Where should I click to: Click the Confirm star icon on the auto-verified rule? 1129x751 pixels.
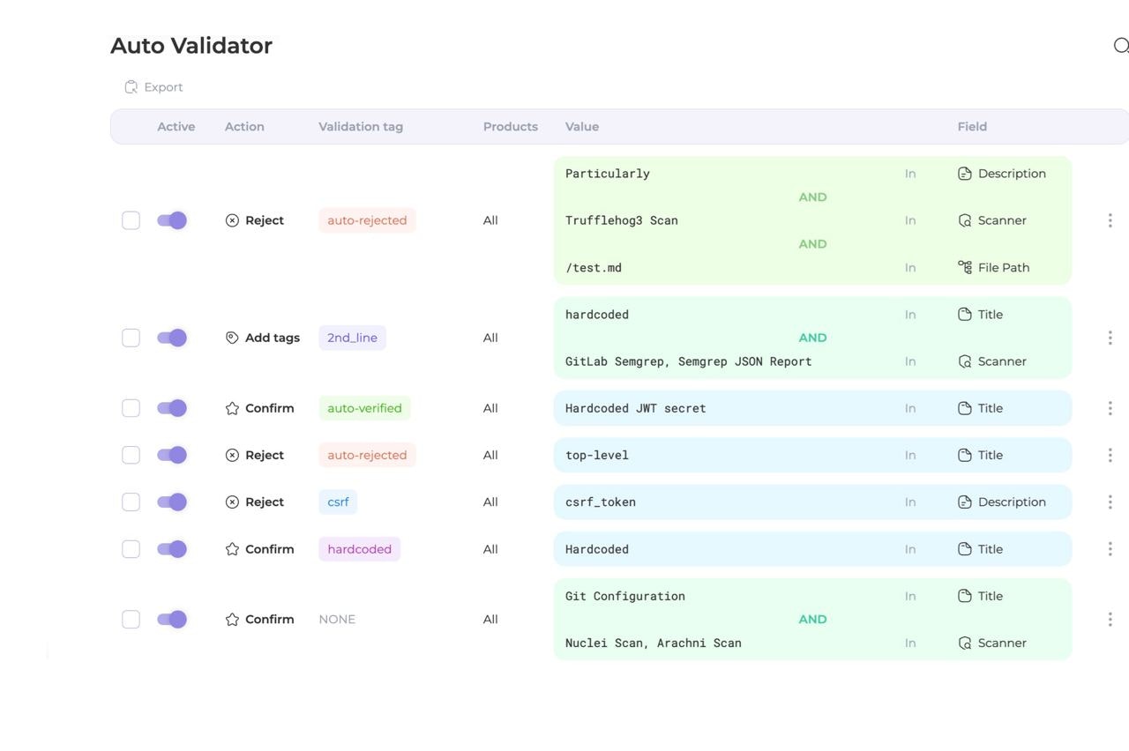pyautogui.click(x=231, y=407)
